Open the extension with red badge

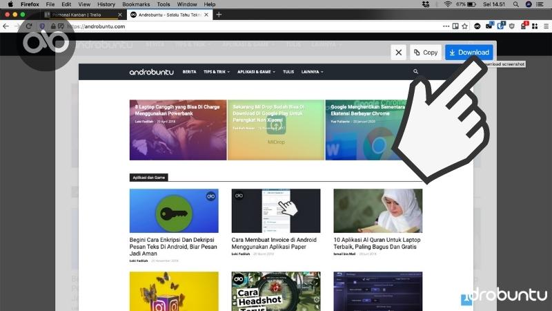coord(524,26)
